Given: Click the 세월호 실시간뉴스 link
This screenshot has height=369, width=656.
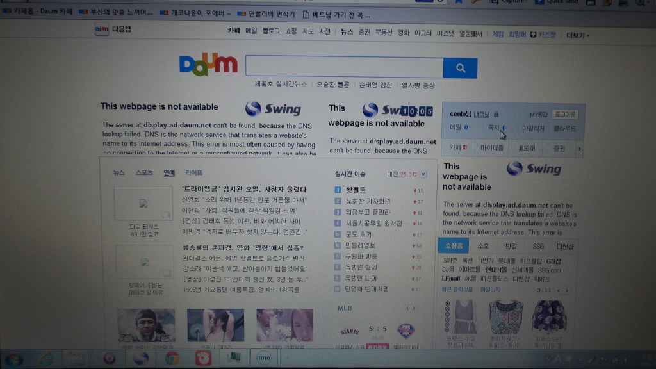Looking at the screenshot, I should point(281,84).
